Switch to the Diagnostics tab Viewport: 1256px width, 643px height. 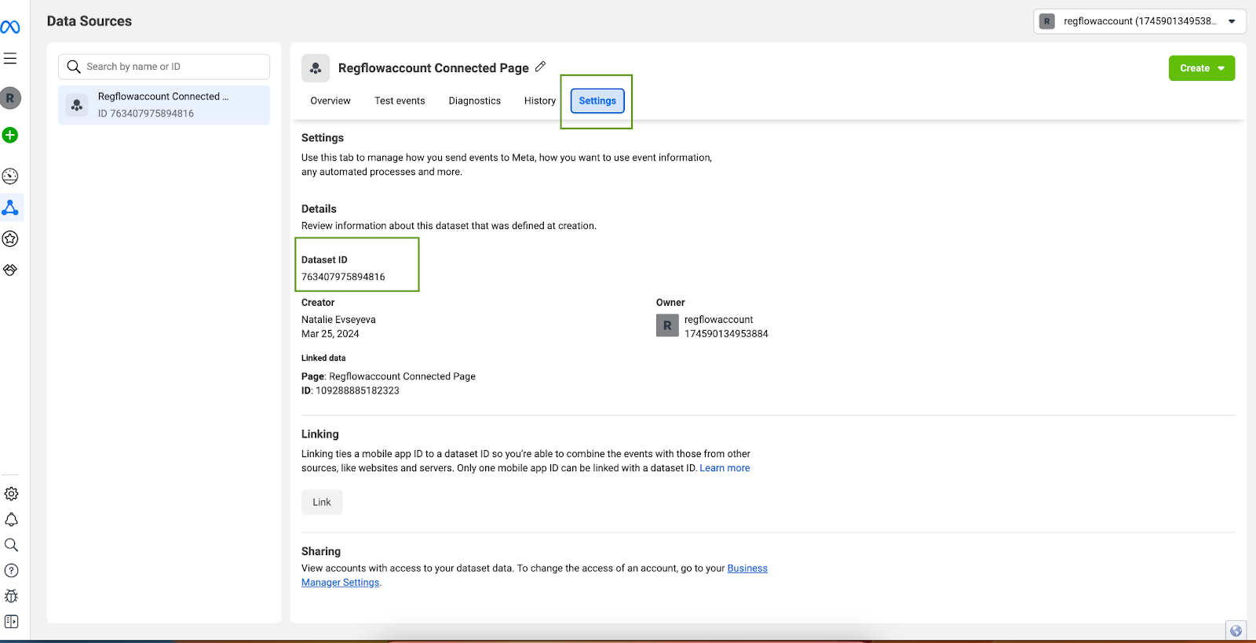pos(475,101)
